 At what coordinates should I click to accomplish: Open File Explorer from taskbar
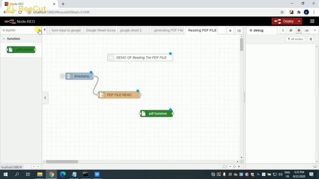click(x=40, y=175)
